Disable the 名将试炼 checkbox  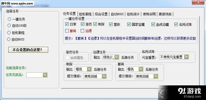point(176,24)
